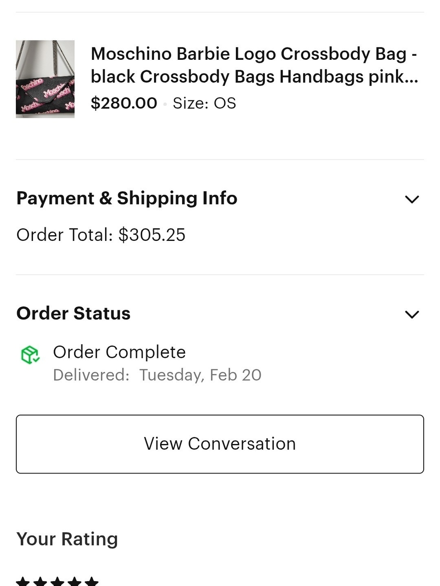Select the third rating star
Viewport: 440px width, 586px height.
(57, 582)
